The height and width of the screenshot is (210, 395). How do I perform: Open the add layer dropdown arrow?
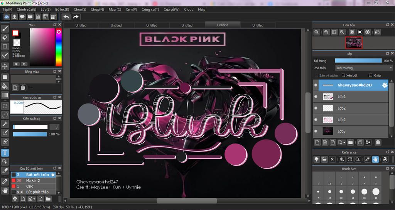tap(344, 142)
